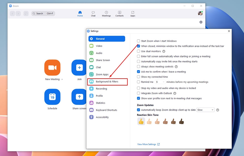
Task: Click the help icon next to Integrate Zoom with Outlook
Action: click(175, 93)
